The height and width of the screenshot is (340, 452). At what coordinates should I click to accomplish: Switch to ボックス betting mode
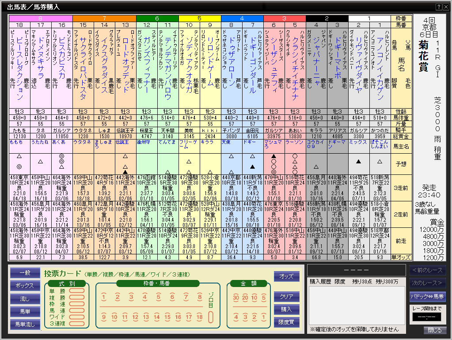coord(25,286)
